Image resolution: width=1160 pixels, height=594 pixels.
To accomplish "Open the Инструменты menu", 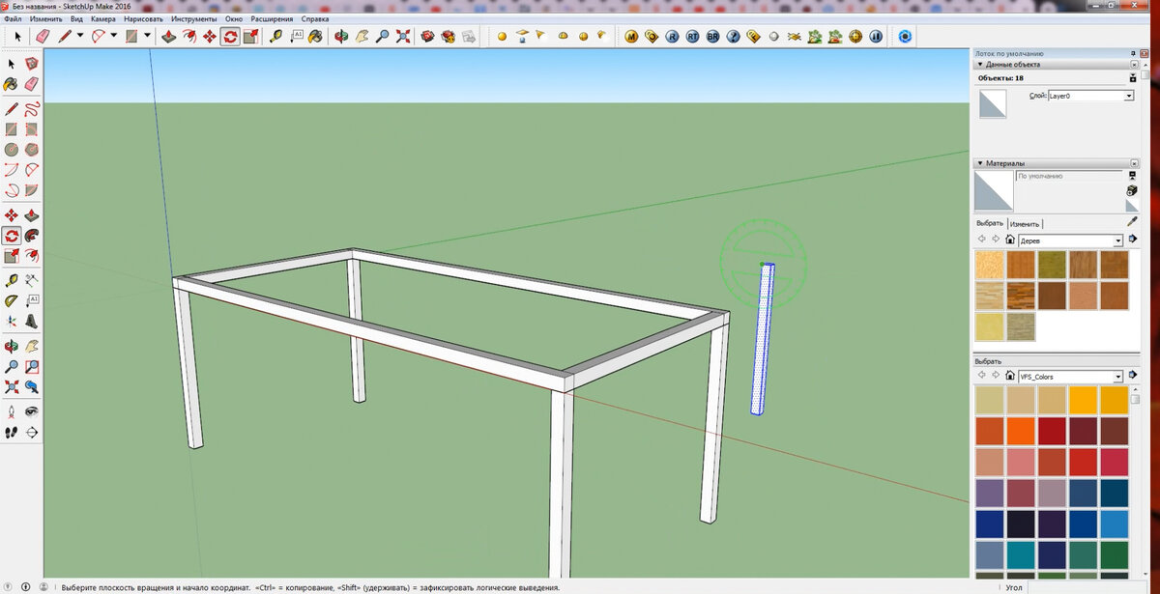I will click(194, 18).
